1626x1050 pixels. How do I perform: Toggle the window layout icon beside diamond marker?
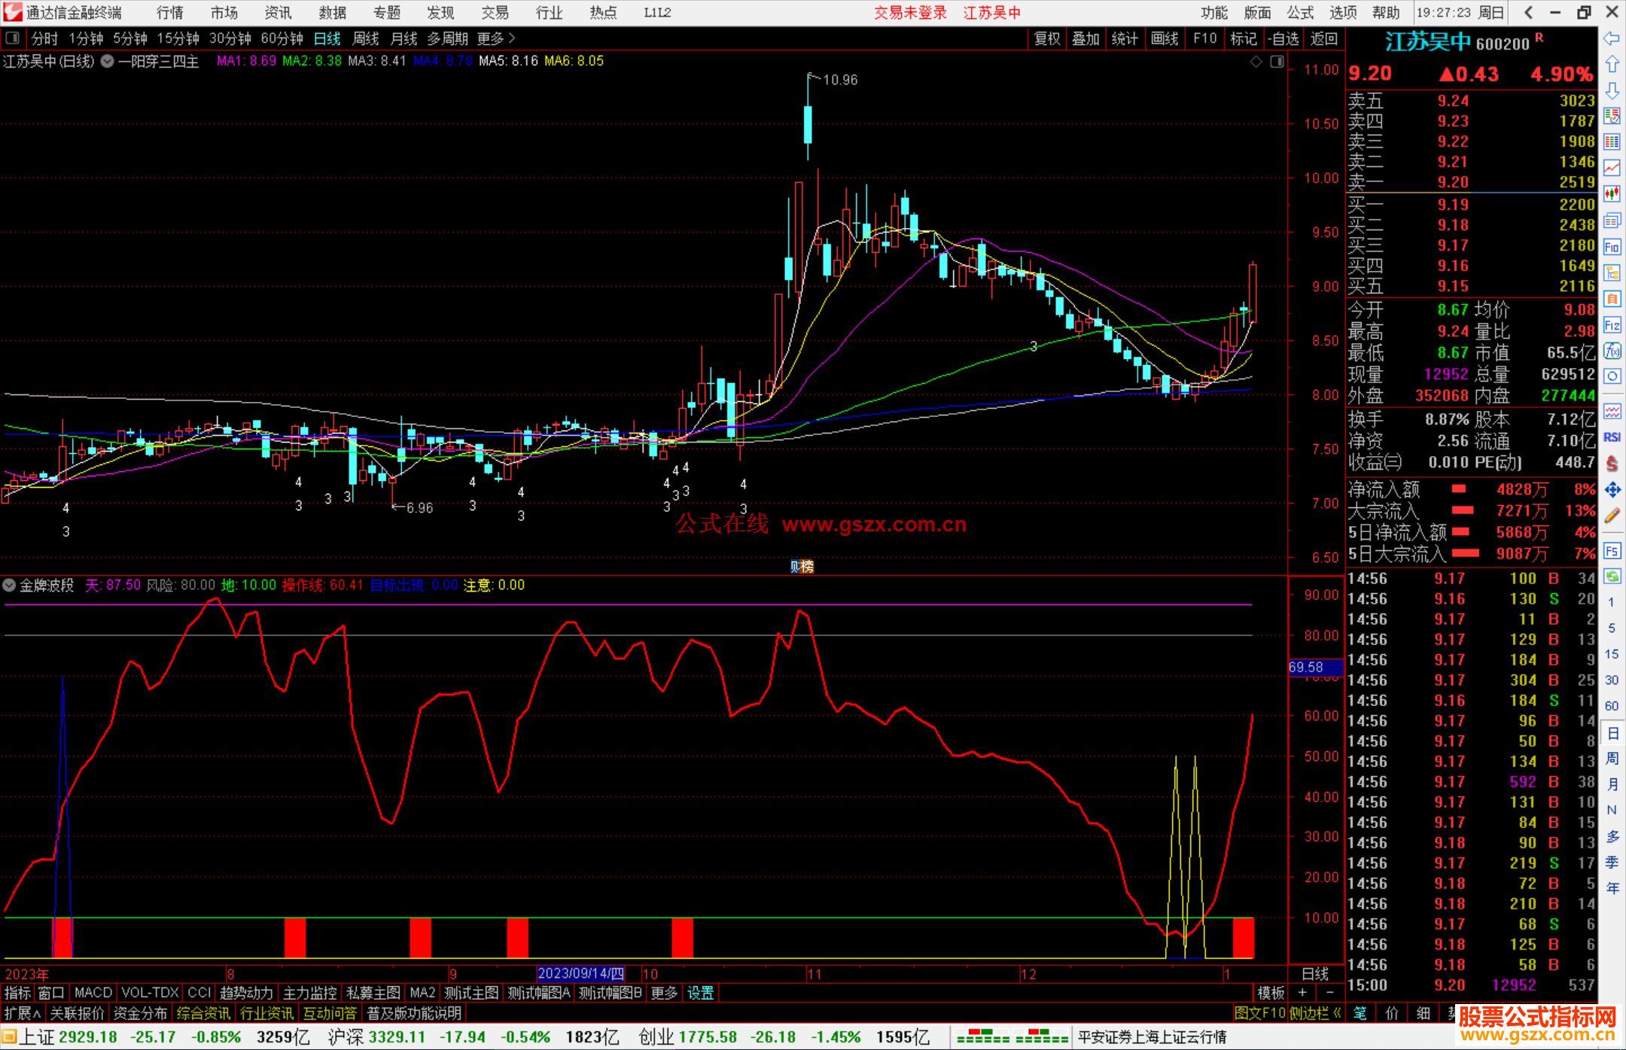coord(1277,62)
